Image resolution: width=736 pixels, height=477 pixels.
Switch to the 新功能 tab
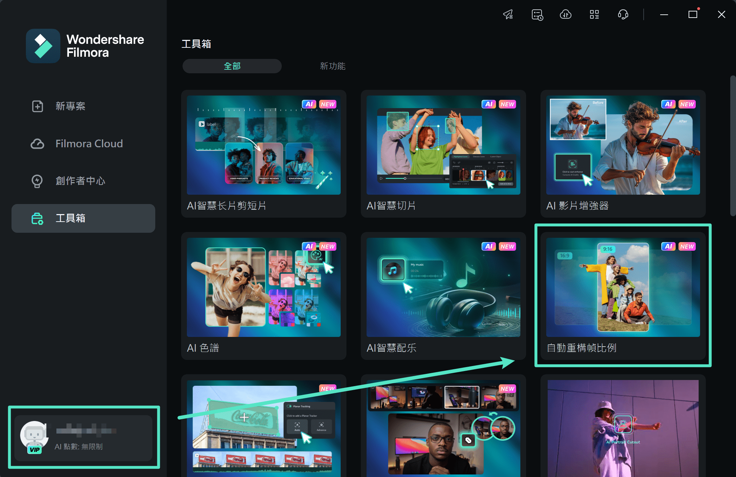333,66
